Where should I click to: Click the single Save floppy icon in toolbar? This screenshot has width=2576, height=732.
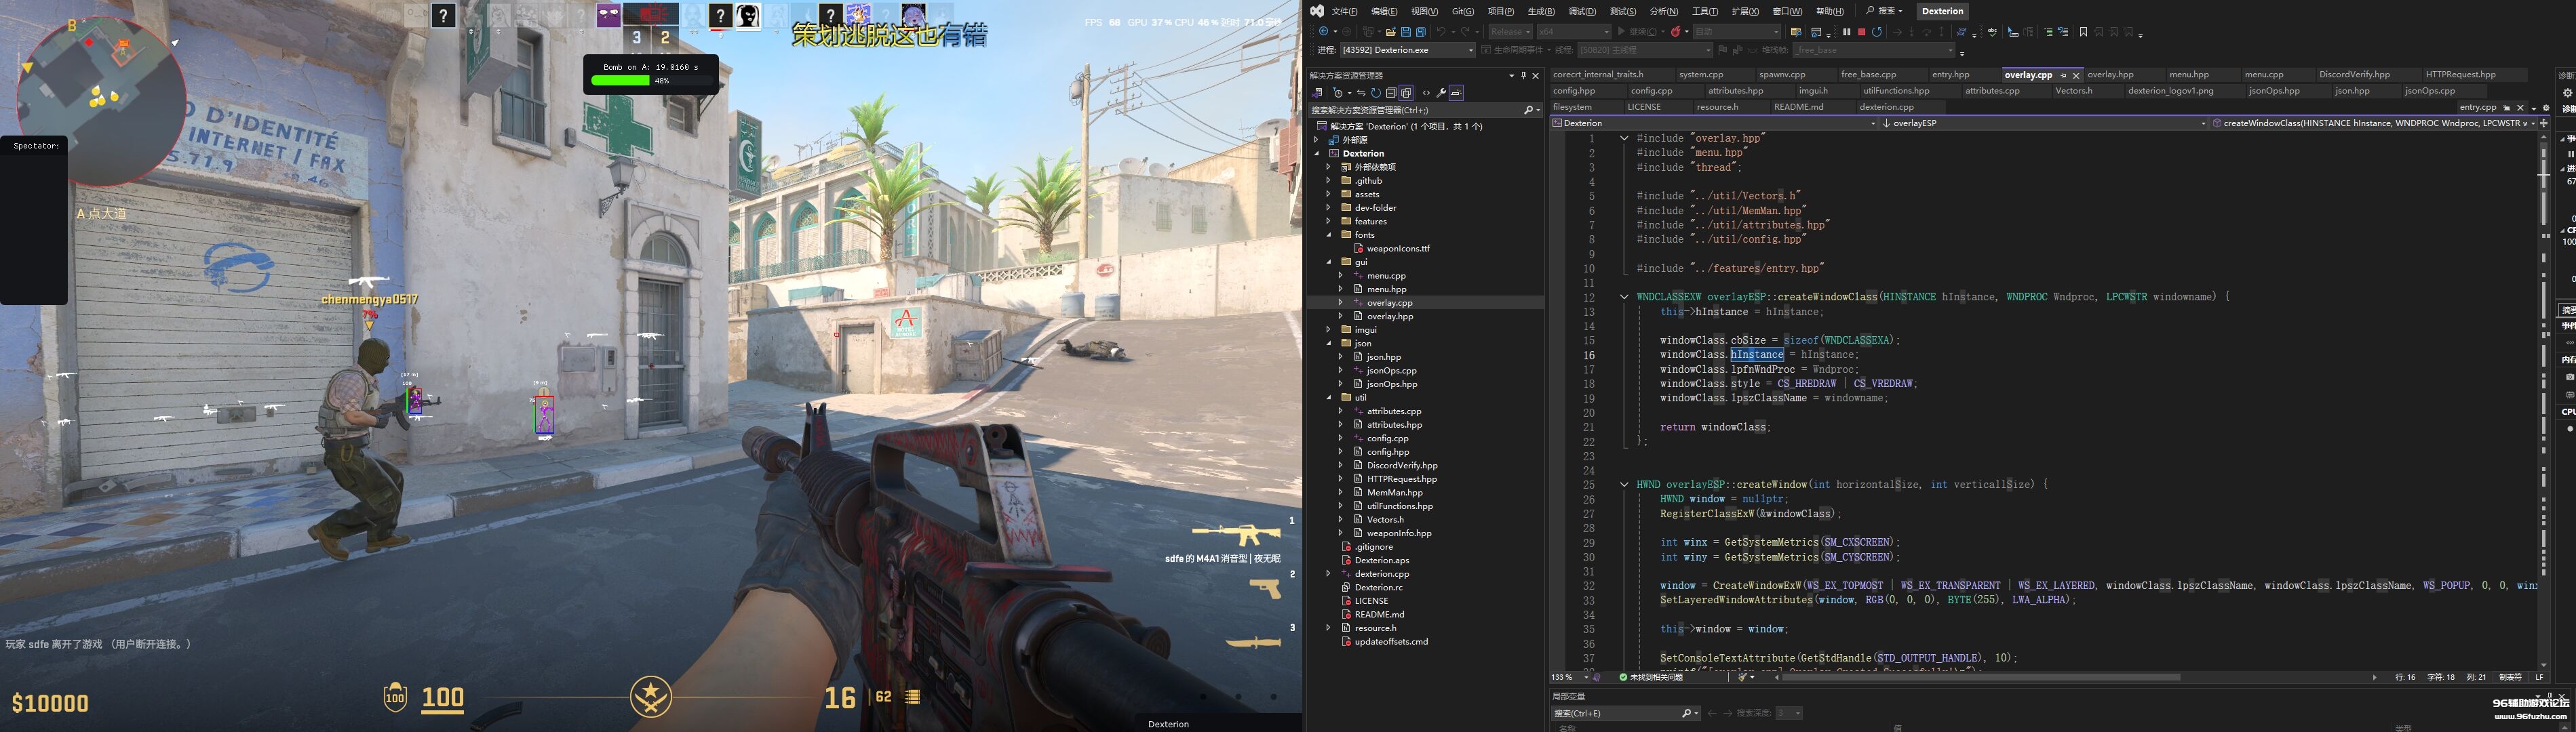coord(1406,32)
